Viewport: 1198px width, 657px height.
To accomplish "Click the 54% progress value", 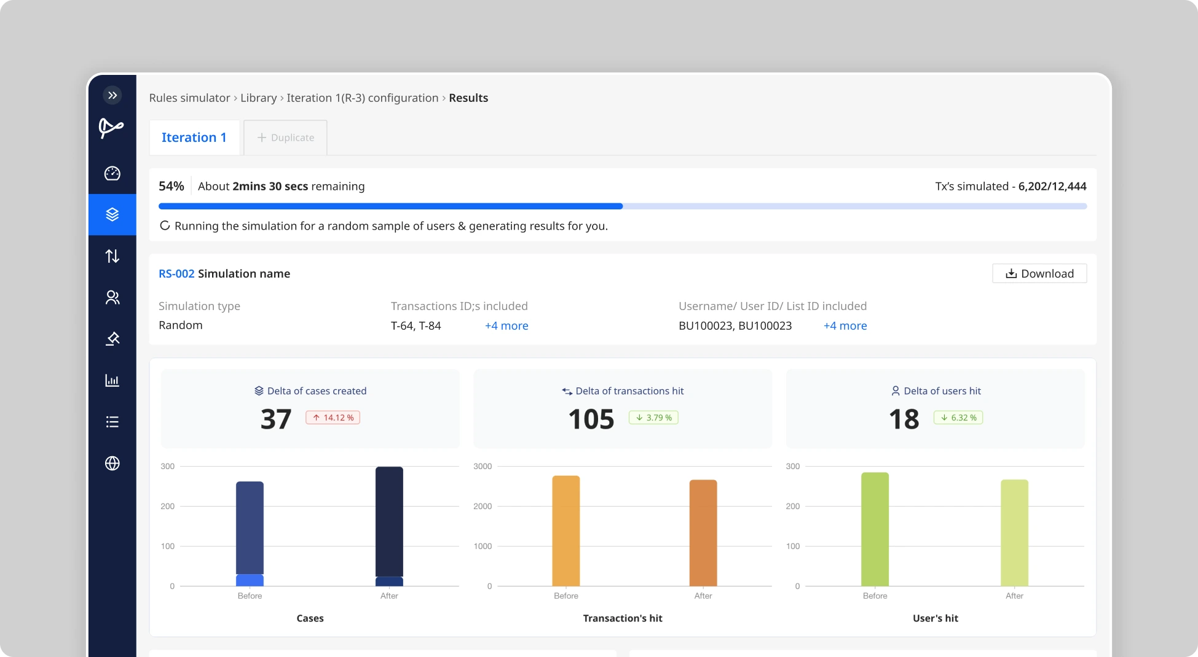I will pos(171,186).
